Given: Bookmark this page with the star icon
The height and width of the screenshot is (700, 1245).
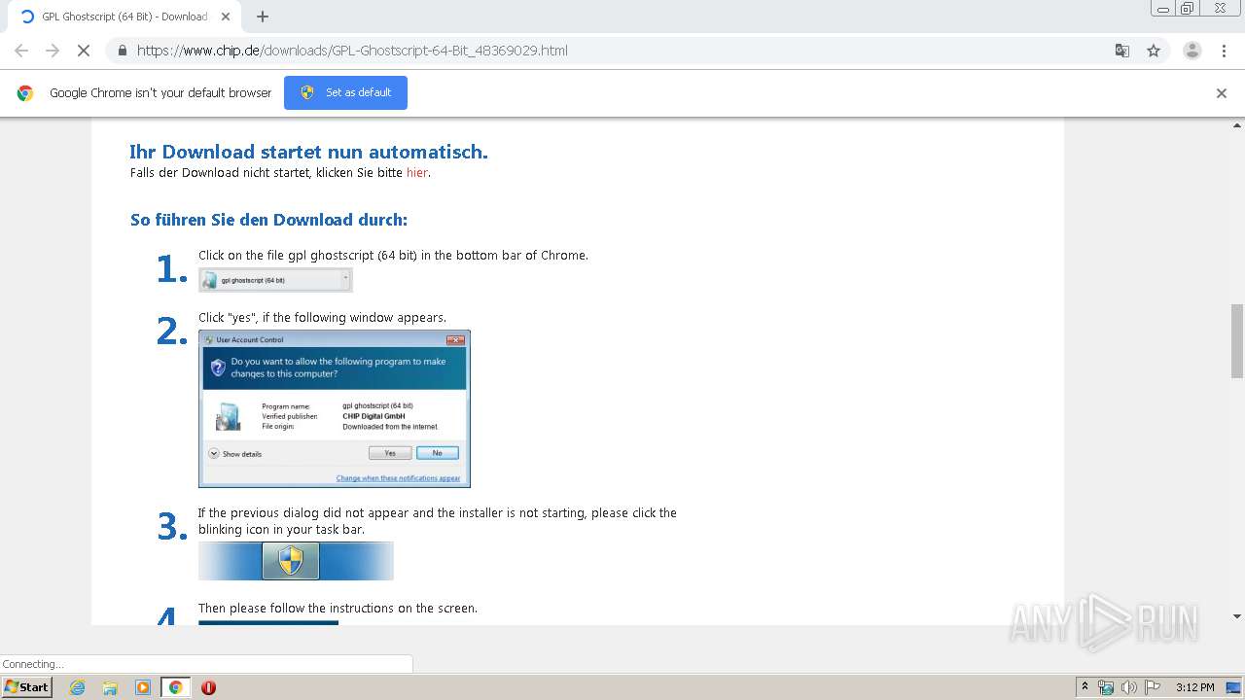Looking at the screenshot, I should point(1154,51).
